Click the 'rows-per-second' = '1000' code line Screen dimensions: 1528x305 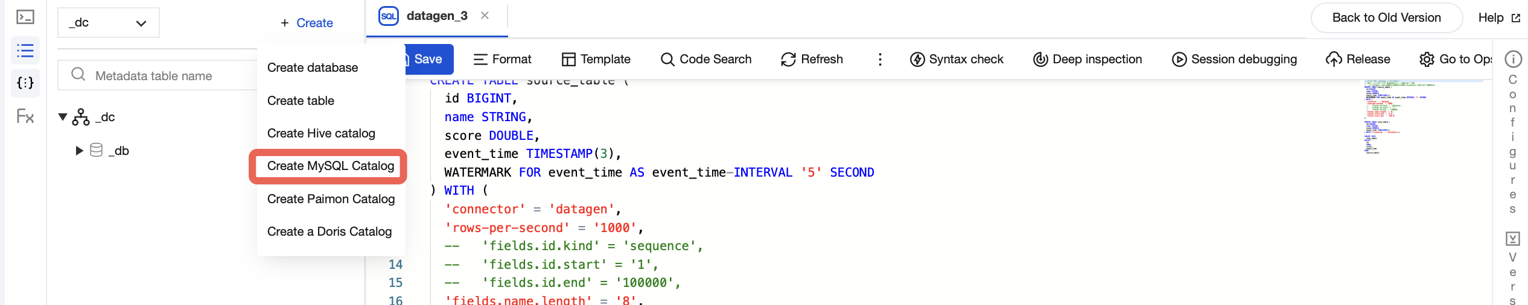(544, 228)
